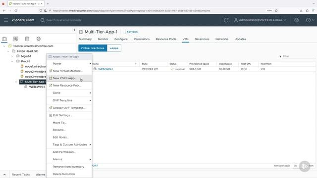Choose Deploy OVF Template... menu entry
This screenshot has width=317, height=178.
tap(69, 108)
